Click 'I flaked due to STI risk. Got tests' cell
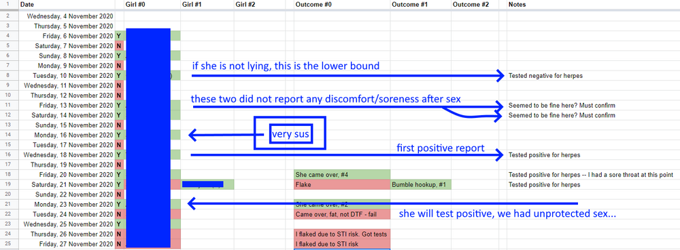The width and height of the screenshot is (680, 250). (342, 234)
